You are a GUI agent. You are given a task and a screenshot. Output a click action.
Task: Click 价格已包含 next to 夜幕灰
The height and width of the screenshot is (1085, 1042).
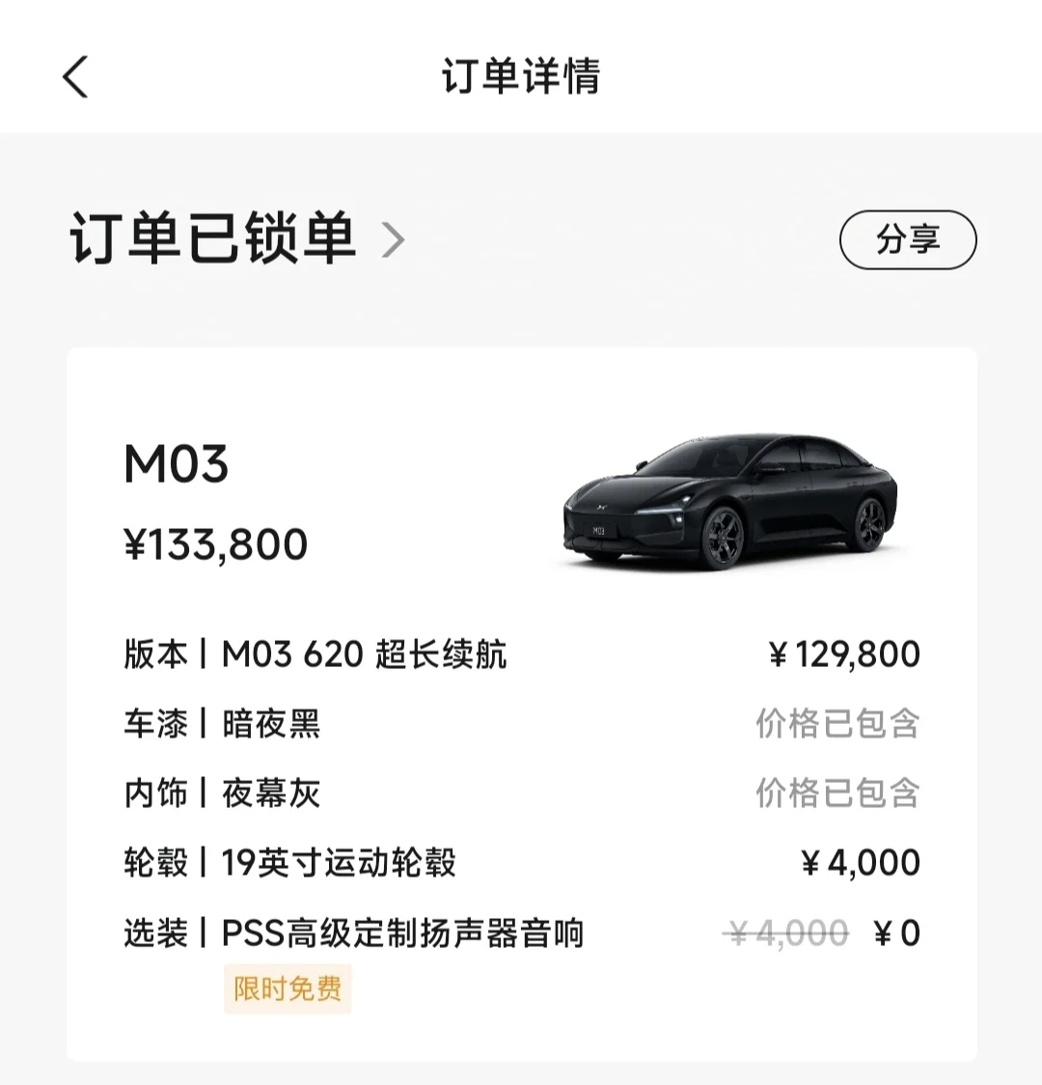pyautogui.click(x=838, y=793)
